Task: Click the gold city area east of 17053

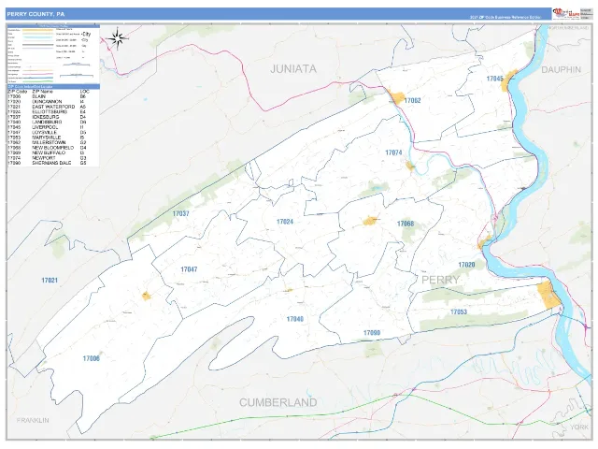Action: pyautogui.click(x=548, y=295)
